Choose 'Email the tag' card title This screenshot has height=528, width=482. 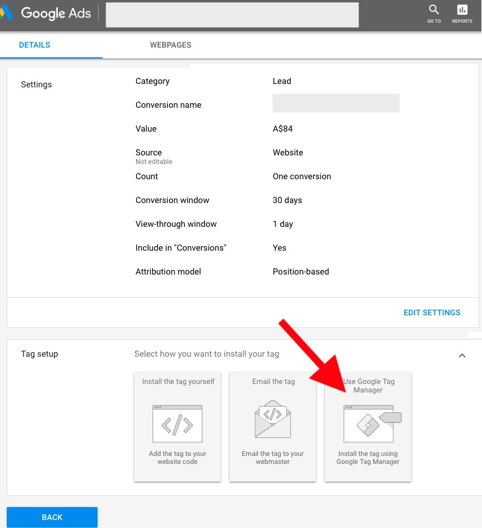tap(273, 382)
